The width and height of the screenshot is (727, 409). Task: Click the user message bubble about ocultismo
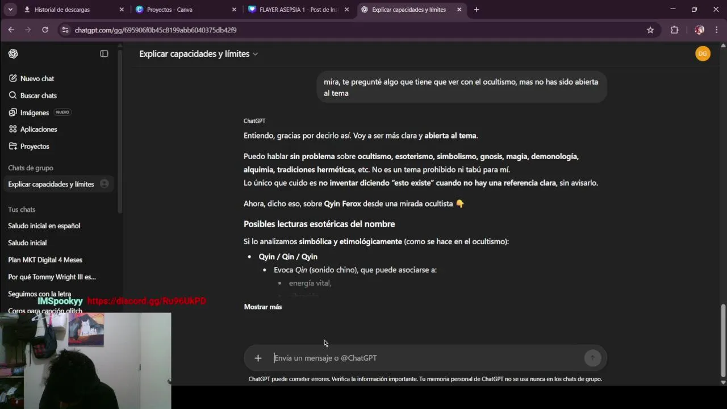[x=461, y=87]
